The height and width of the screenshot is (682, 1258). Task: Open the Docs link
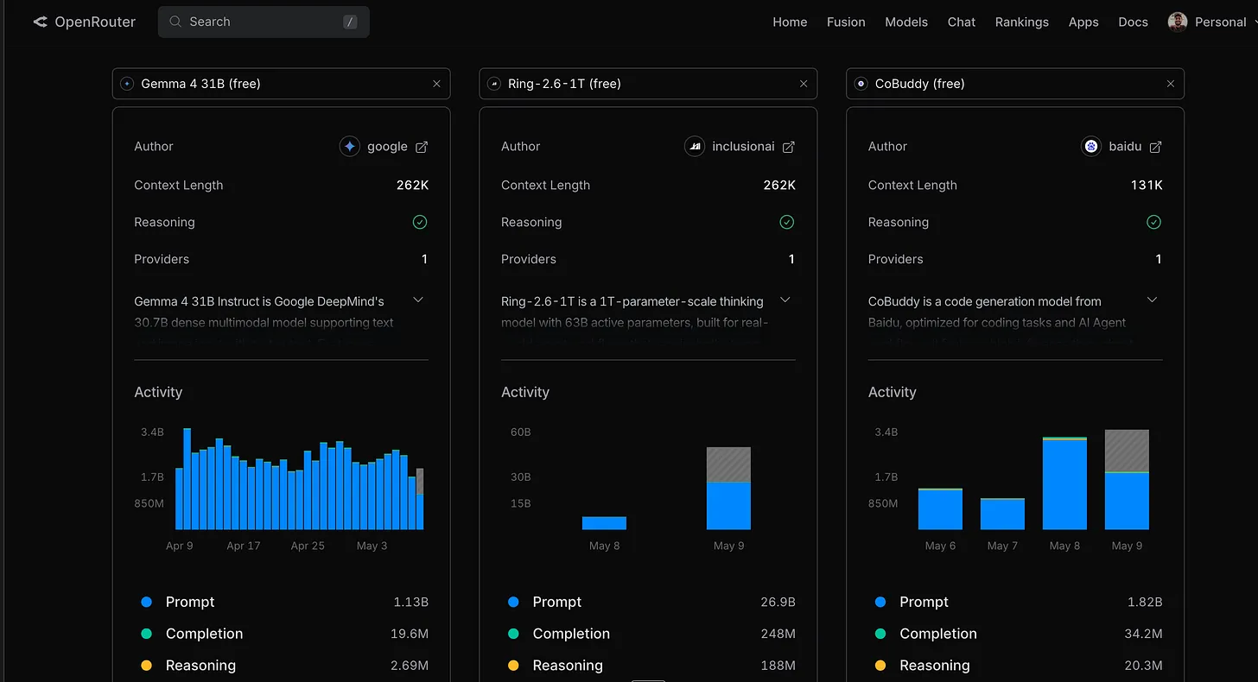(x=1133, y=22)
